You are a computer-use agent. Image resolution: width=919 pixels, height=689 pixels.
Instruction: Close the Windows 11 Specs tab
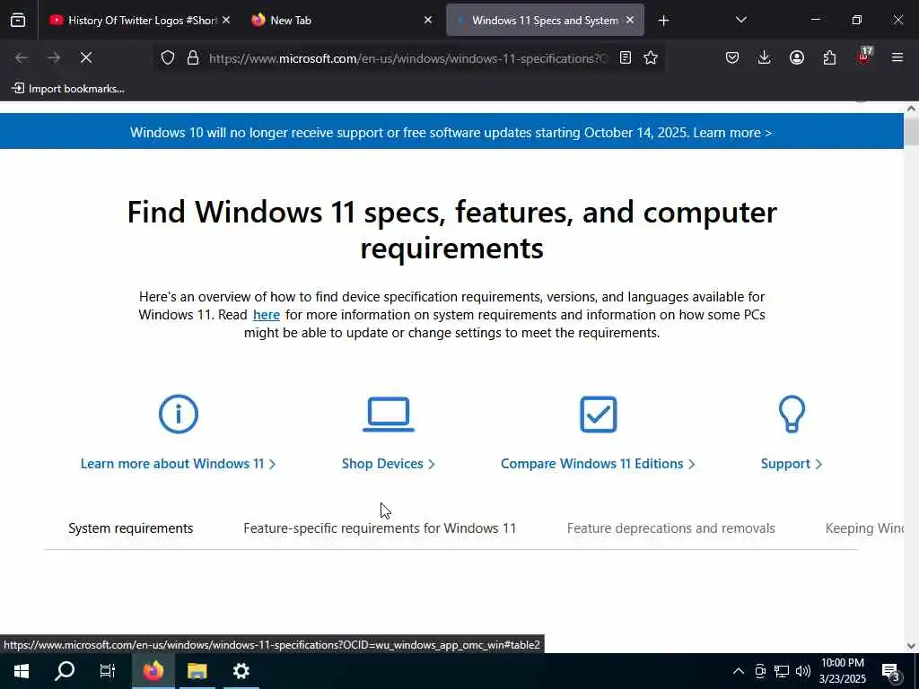[x=630, y=21]
